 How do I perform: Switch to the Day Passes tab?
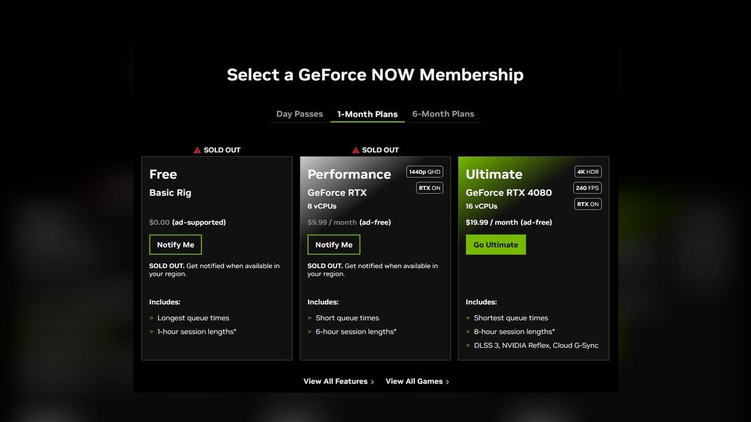pyautogui.click(x=300, y=114)
